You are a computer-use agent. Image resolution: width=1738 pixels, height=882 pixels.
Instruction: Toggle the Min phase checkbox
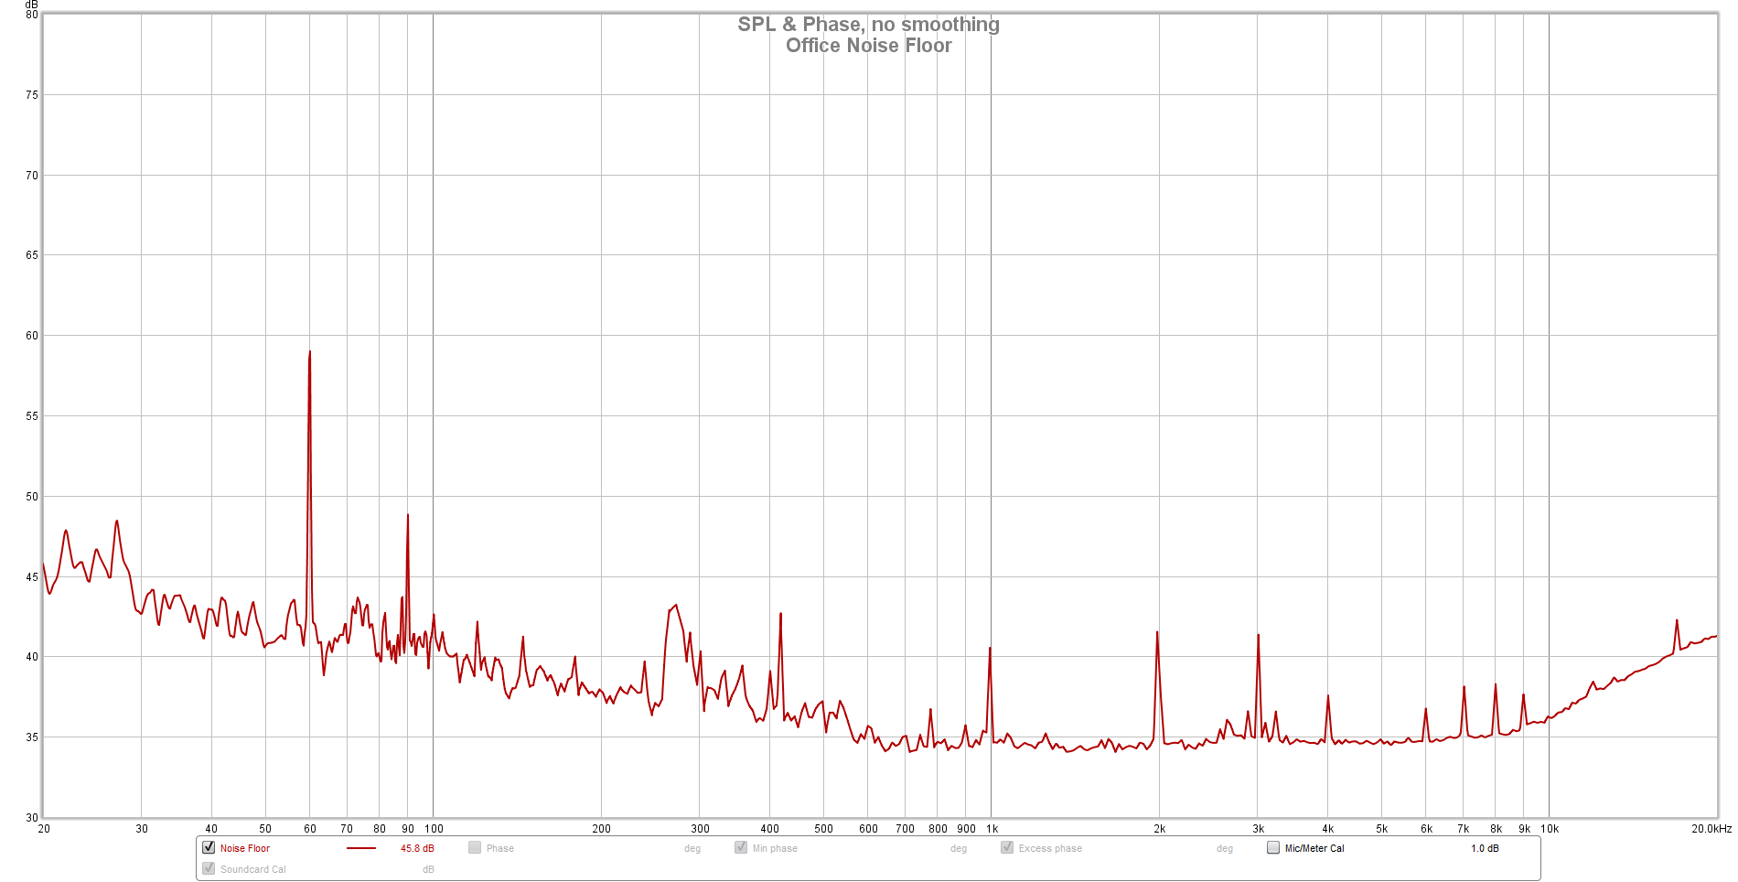pyautogui.click(x=741, y=847)
